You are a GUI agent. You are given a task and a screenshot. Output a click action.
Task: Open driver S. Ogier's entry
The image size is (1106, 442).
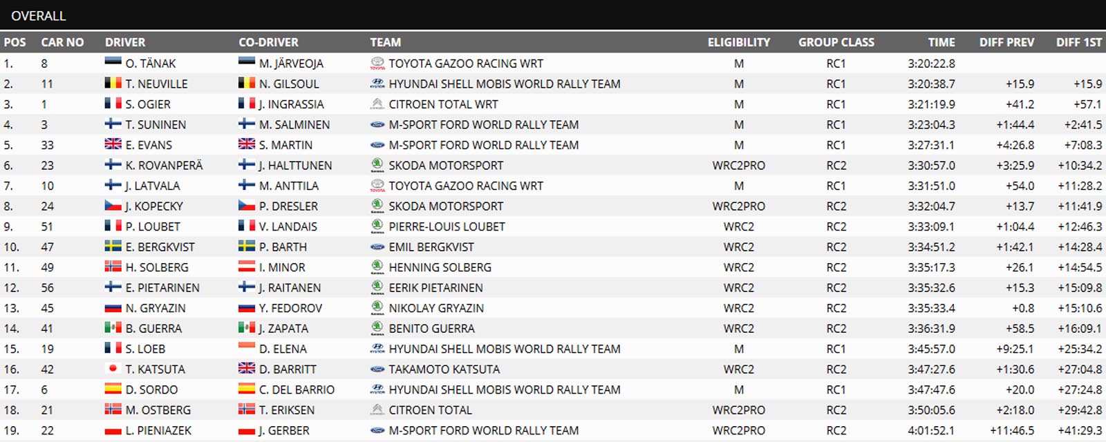point(148,104)
